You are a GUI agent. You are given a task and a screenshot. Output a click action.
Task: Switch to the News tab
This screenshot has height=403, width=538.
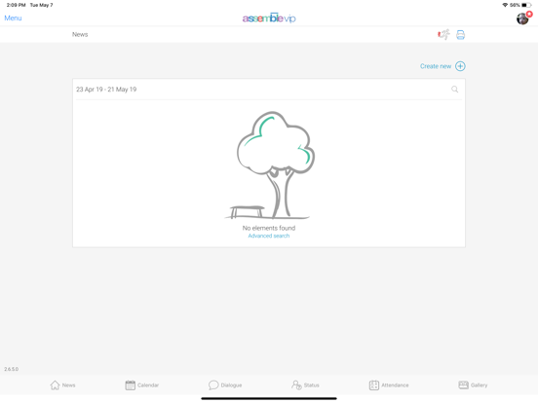pos(62,385)
